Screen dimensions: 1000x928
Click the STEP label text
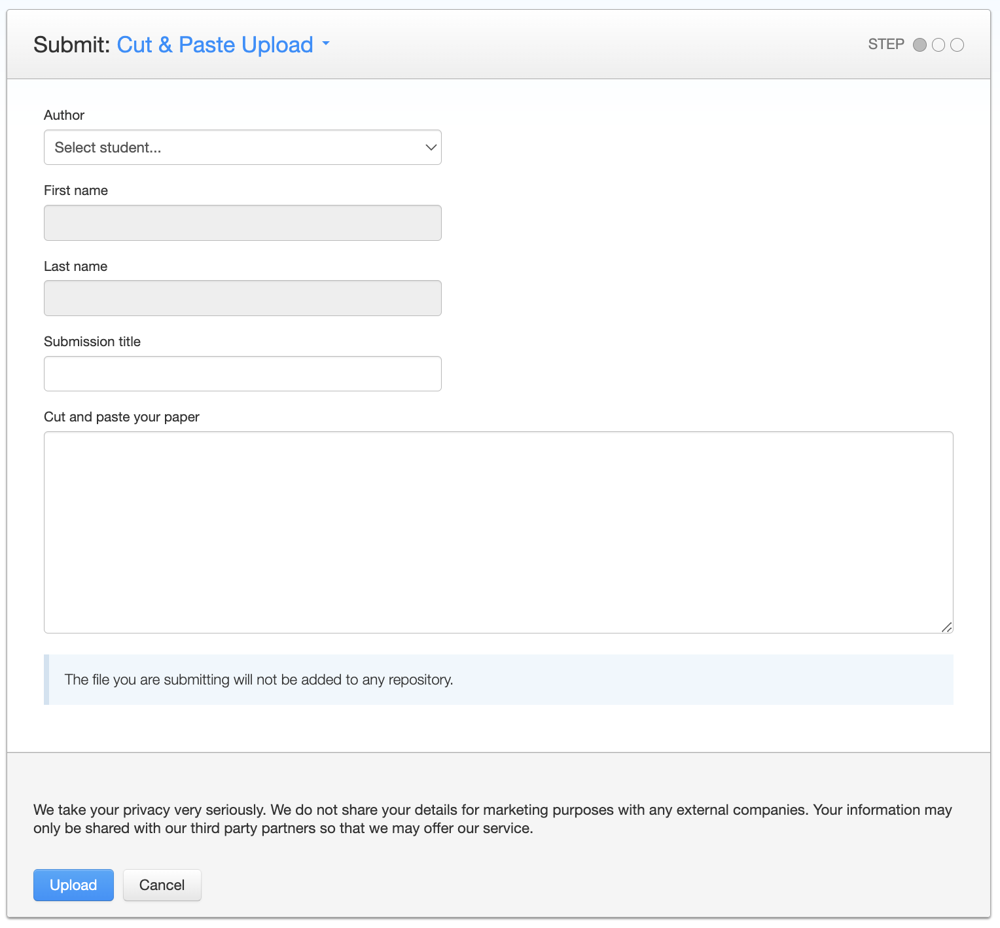(x=886, y=45)
